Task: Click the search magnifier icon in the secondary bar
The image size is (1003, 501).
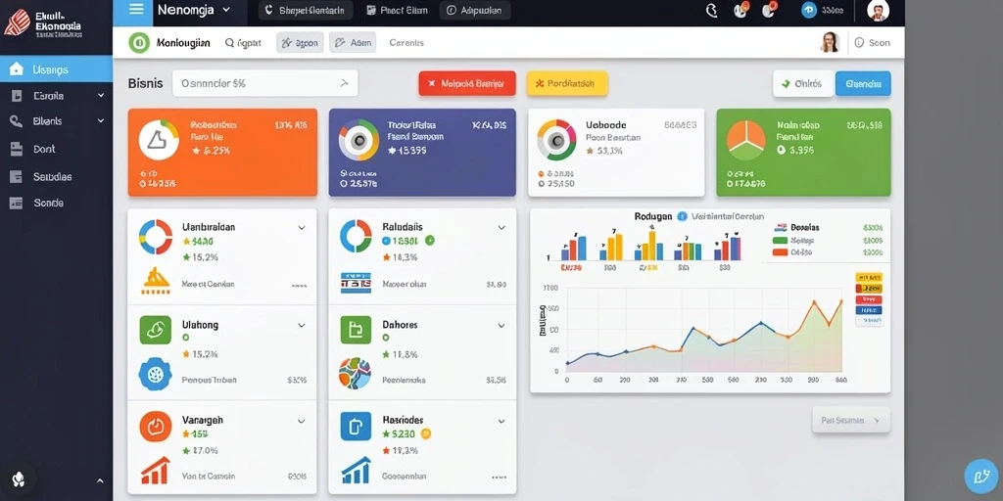Action: (229, 43)
